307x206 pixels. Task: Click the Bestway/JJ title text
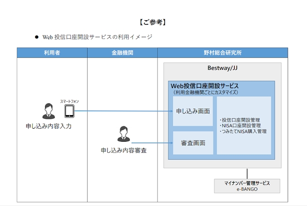[222, 69]
